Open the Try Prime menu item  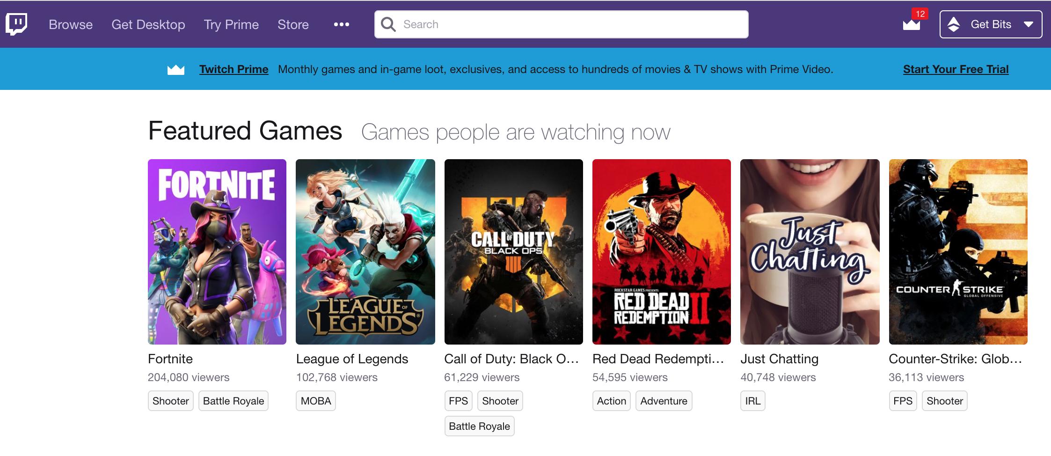tap(231, 24)
